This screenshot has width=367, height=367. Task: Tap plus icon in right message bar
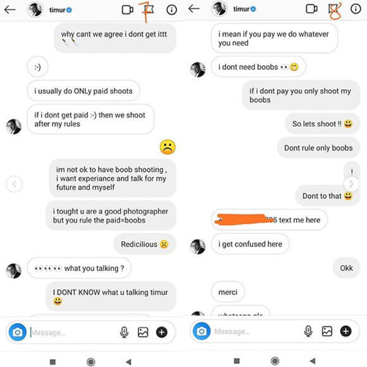345,331
